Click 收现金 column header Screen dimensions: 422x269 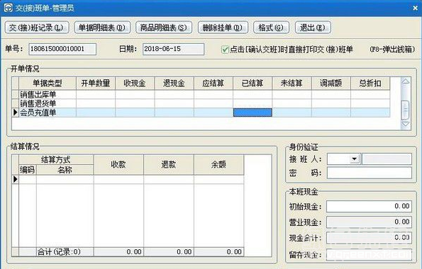pos(135,84)
